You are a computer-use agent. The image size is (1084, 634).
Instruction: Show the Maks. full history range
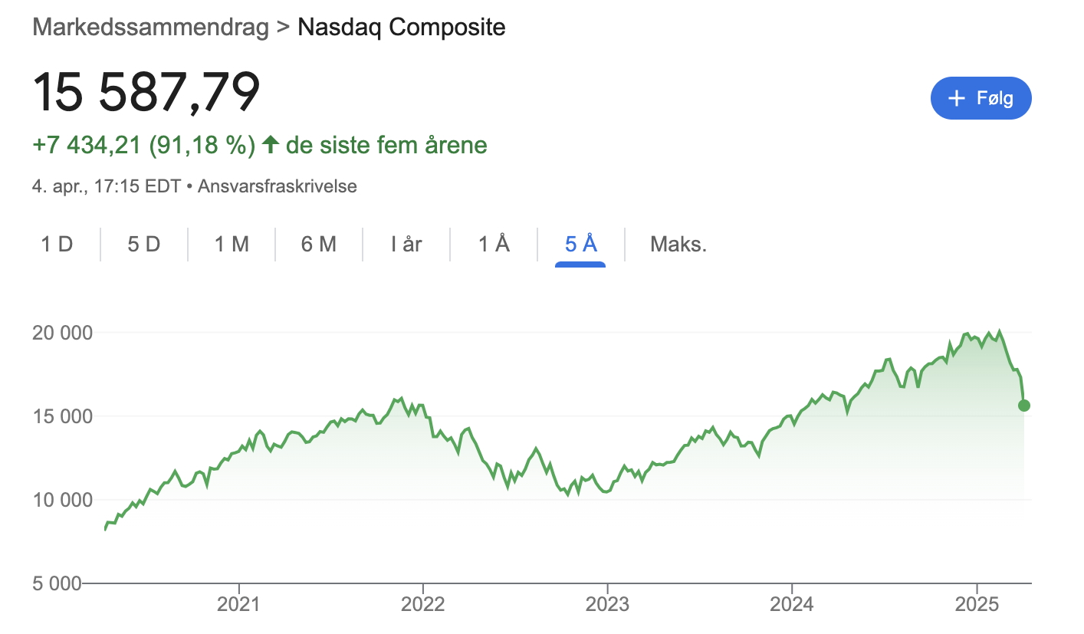pos(678,245)
